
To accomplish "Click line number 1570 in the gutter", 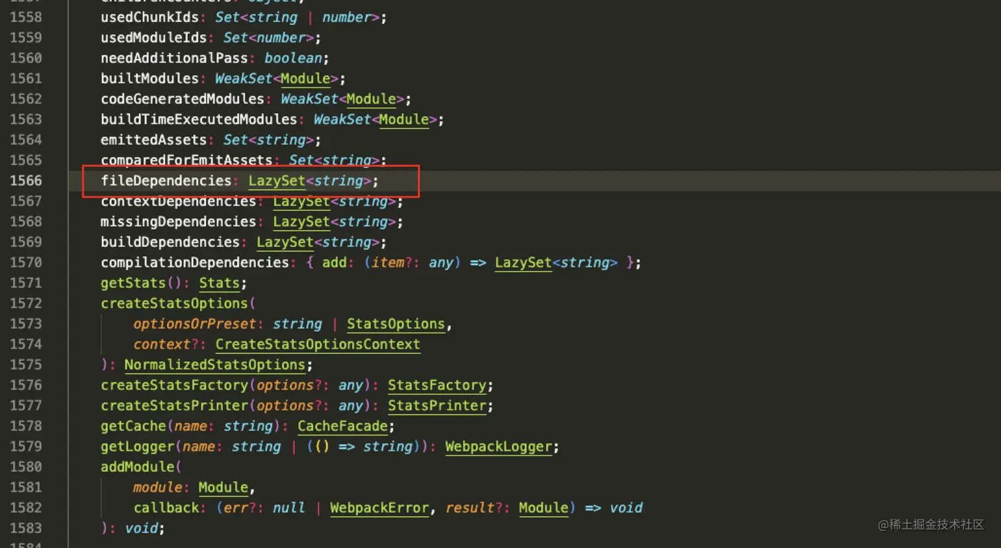I will pyautogui.click(x=26, y=263).
